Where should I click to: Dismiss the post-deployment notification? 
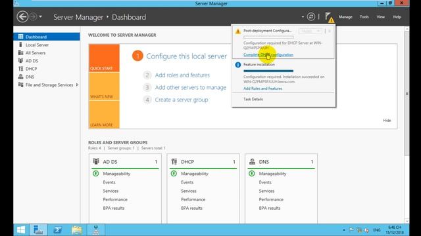click(x=330, y=31)
